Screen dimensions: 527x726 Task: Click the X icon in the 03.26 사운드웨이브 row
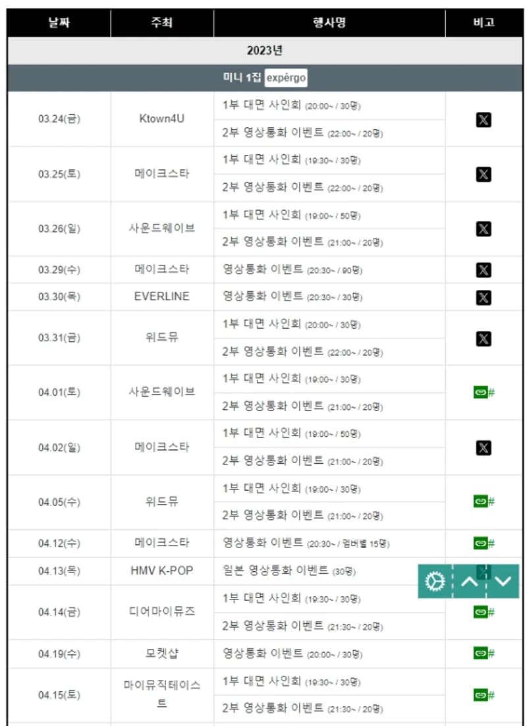coord(484,229)
